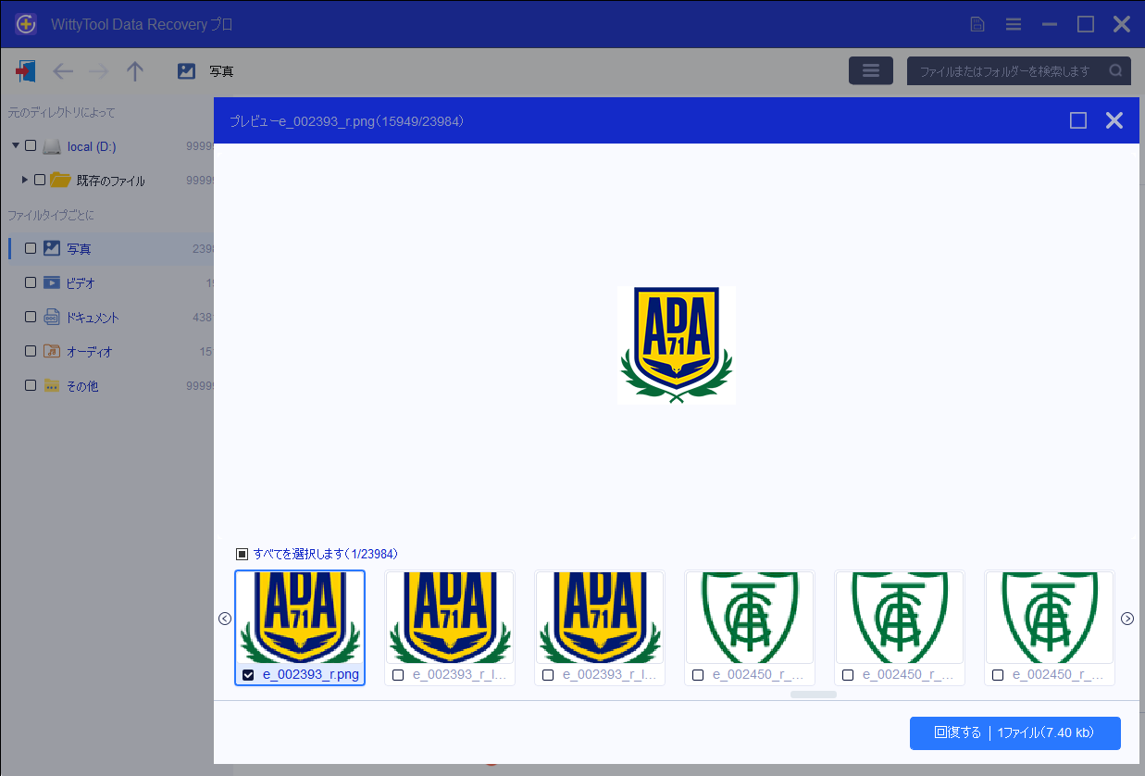Select the ドキュメント file type

93,318
